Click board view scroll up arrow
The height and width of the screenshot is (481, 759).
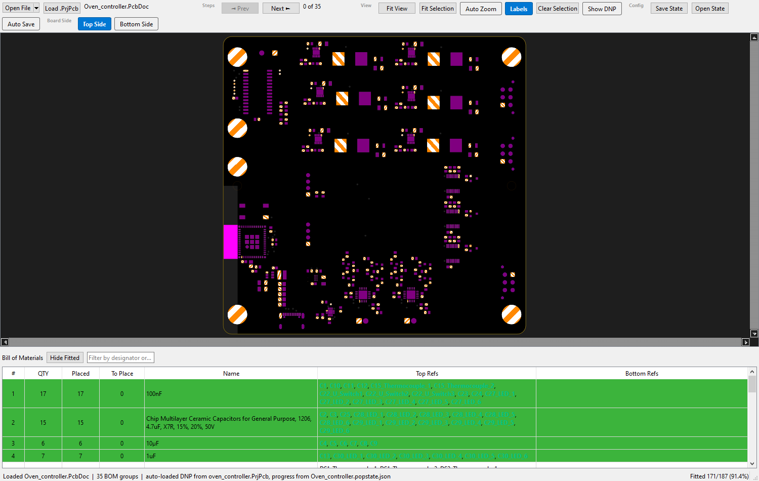click(x=754, y=37)
